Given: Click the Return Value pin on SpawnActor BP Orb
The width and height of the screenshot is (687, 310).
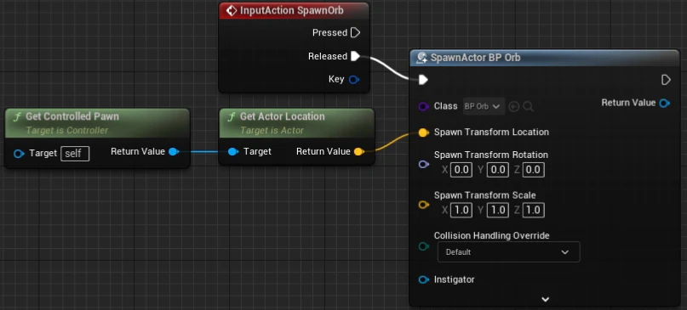Looking at the screenshot, I should pos(665,103).
